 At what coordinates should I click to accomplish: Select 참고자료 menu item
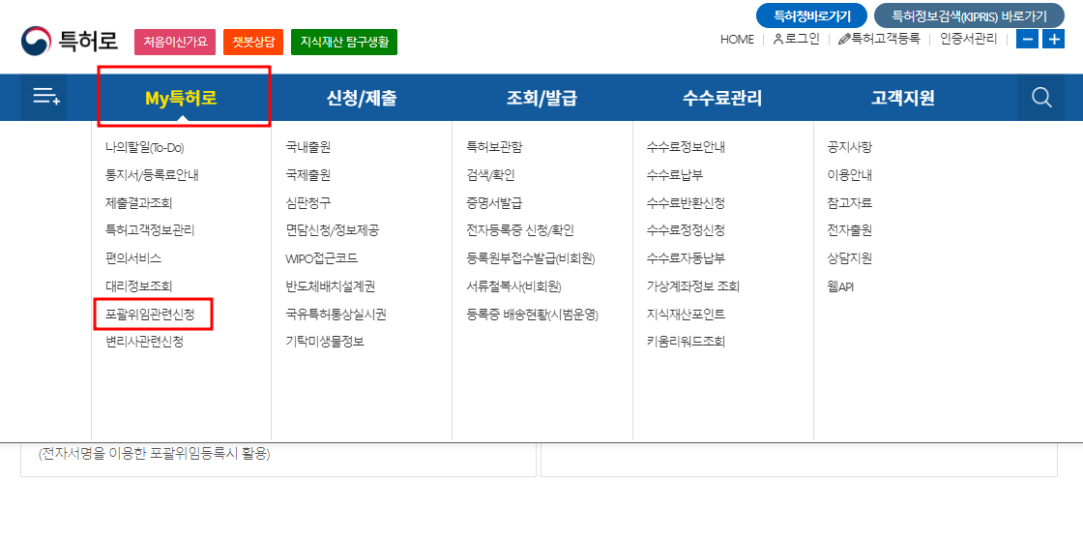coord(850,203)
